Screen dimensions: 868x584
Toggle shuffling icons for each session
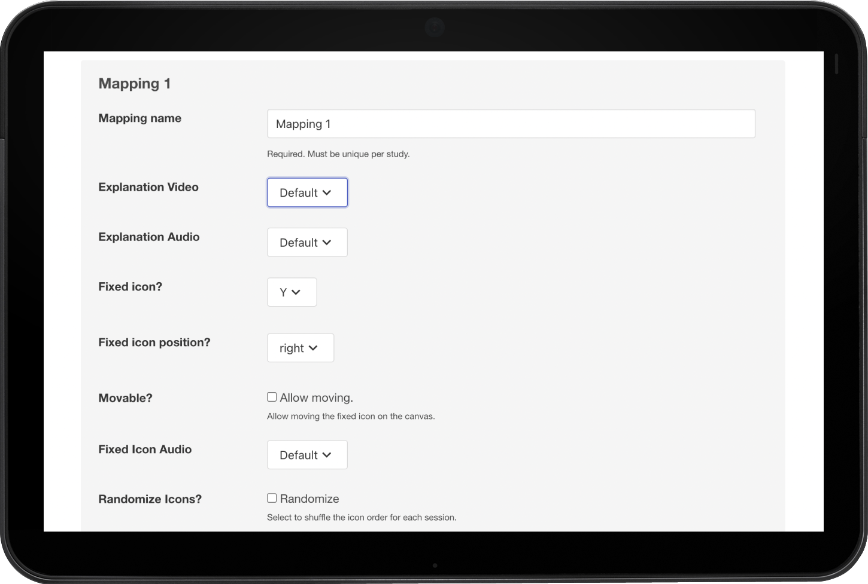point(271,497)
